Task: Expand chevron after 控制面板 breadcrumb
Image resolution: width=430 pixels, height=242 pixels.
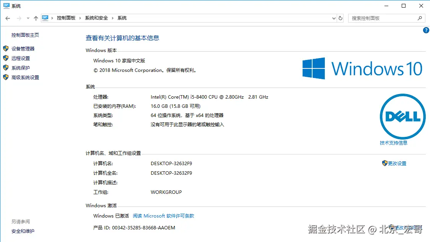Action: 80,18
